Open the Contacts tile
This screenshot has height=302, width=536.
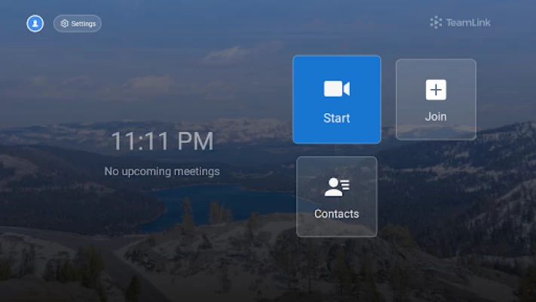pos(336,196)
